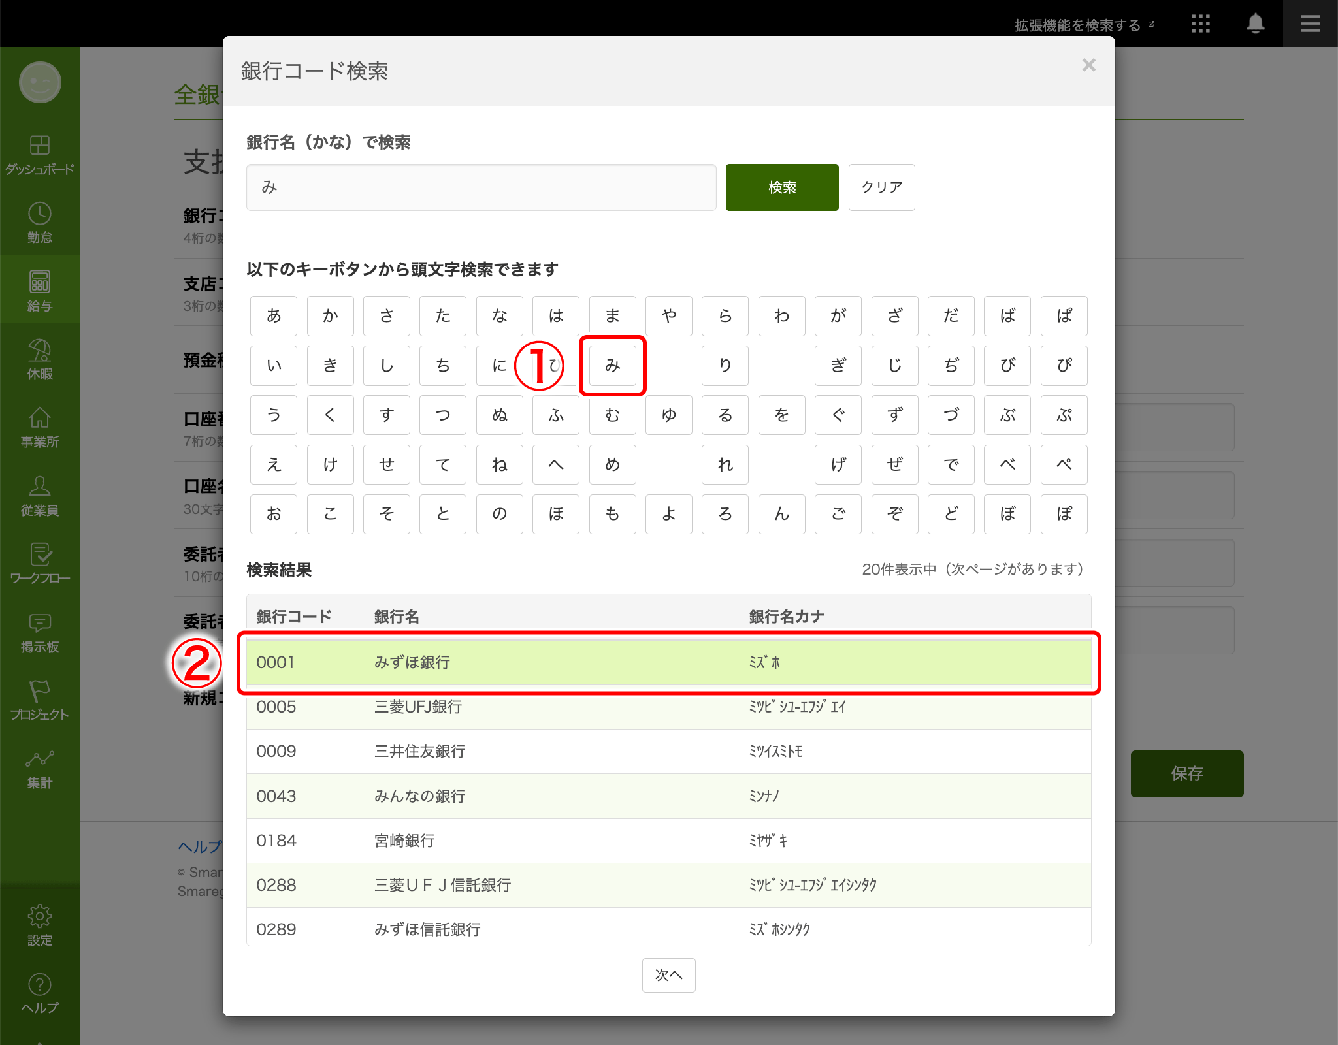1338x1045 pixels.
Task: Select the は kana key
Action: coord(556,316)
